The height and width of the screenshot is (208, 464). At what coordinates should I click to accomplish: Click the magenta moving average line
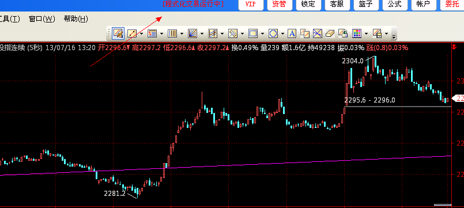click(x=225, y=166)
